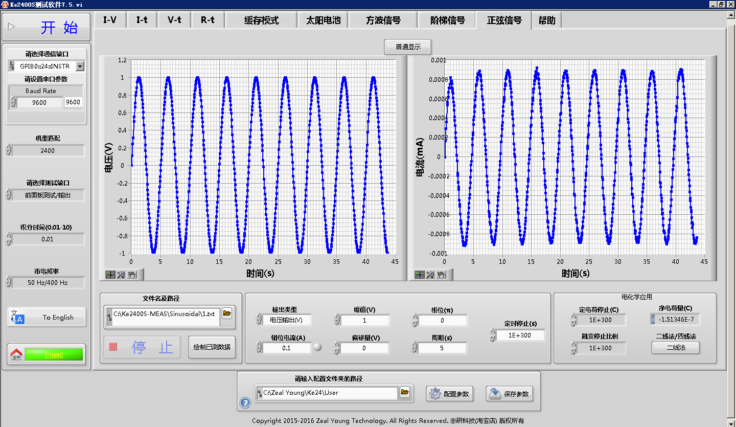Select crosshair cursor tool on voltage graph
Screen dimensions: 736x427
click(x=110, y=275)
